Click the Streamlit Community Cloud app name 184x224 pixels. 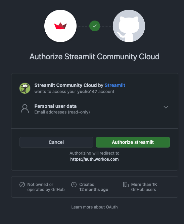(65, 85)
